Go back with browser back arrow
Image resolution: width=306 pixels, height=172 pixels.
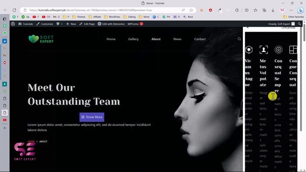pos(5,10)
